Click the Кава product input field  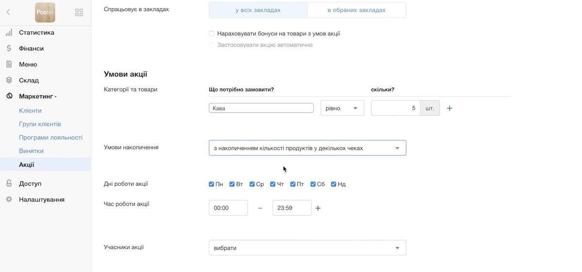(261, 108)
